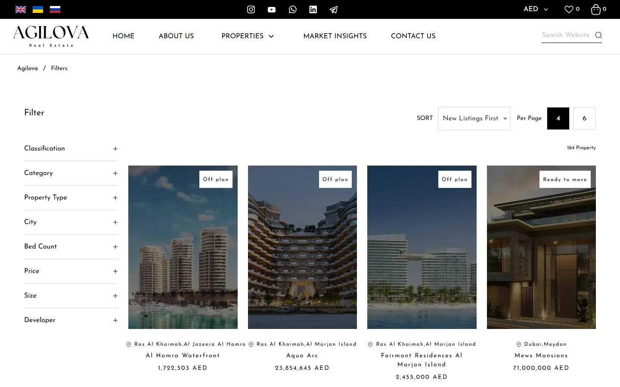
Task: Click the Fairmont Residences Al Marjan Island title
Action: tap(422, 360)
